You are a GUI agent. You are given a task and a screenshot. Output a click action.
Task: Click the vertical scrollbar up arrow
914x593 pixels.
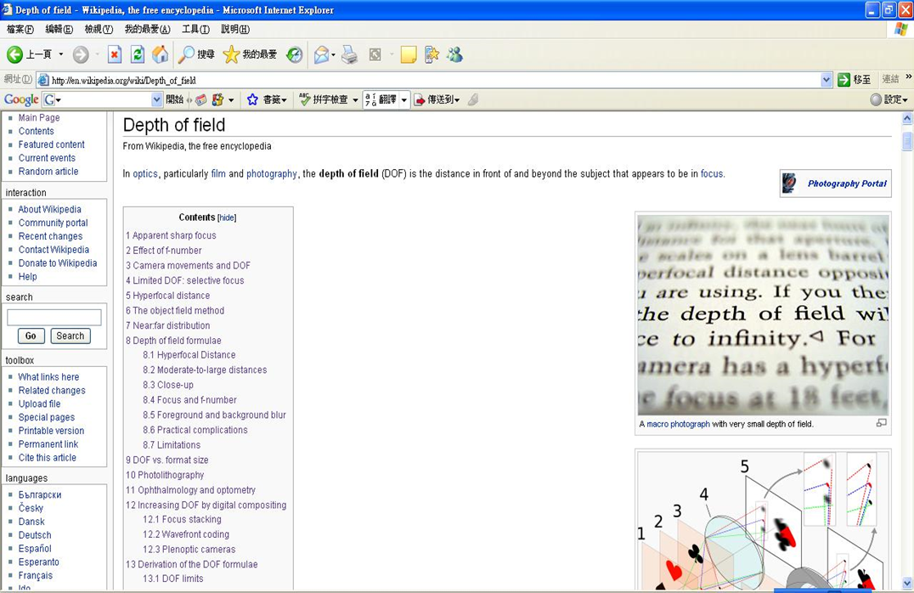(x=907, y=118)
